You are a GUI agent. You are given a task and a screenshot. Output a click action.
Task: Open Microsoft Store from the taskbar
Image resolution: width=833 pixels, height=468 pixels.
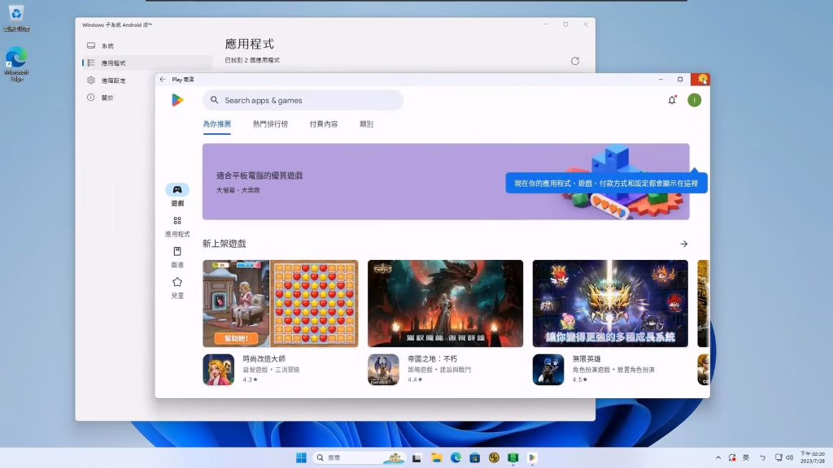point(475,457)
